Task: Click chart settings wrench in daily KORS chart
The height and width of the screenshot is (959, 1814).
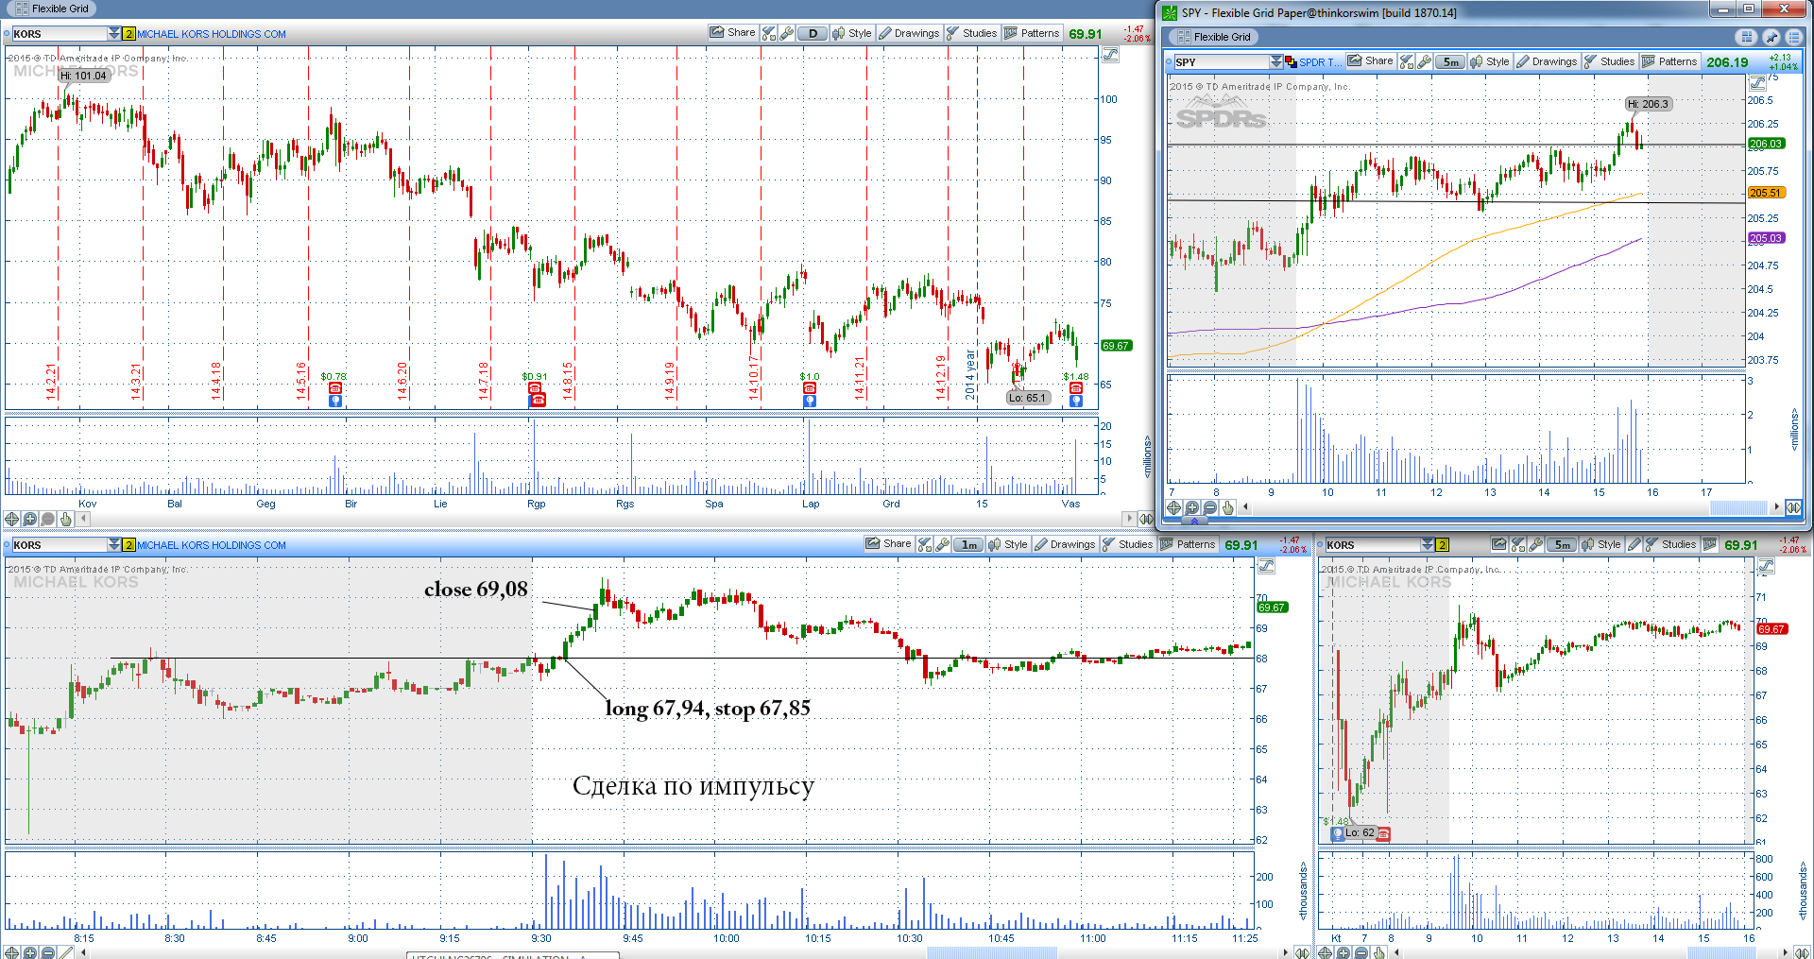Action: pos(786,33)
